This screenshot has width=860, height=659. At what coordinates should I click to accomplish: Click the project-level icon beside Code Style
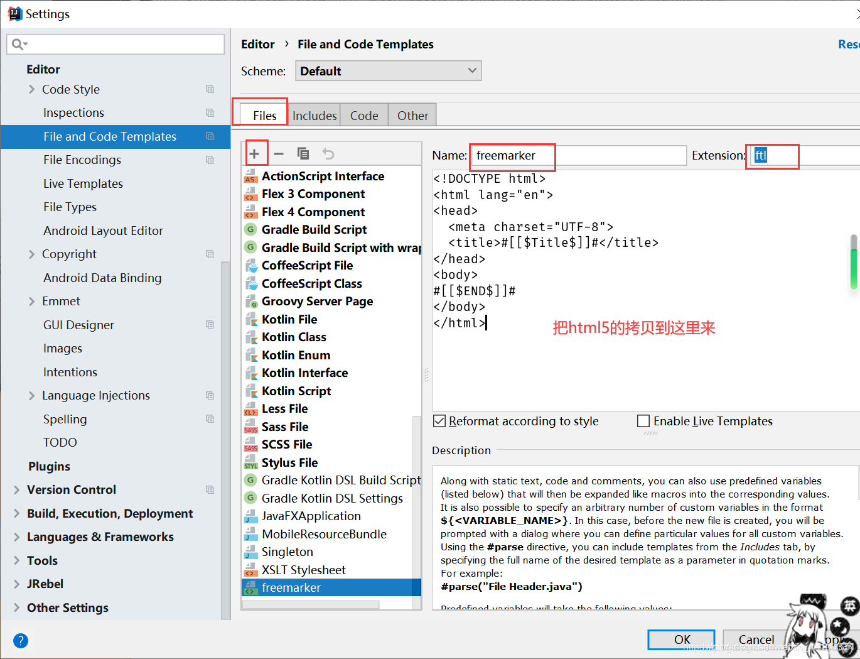tap(210, 89)
